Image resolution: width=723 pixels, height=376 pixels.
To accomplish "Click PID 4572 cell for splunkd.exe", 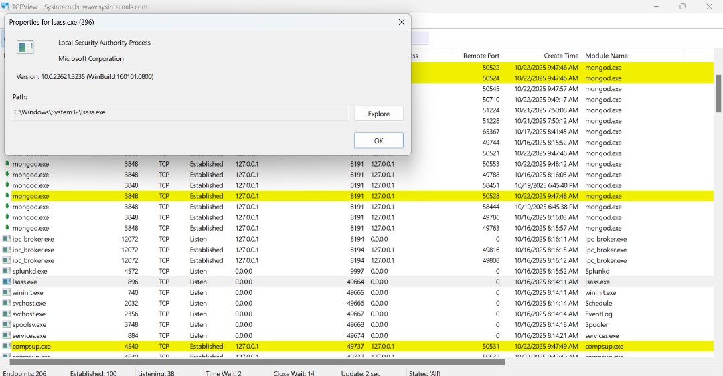I will tap(131, 272).
